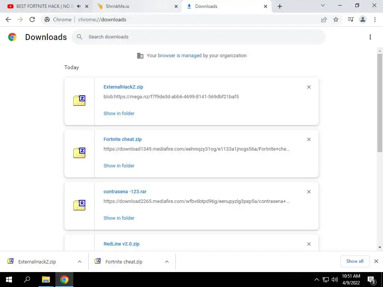Viewport: 383px width, 287px height.
Task: Remove contrasena -123.rar from the list
Action: [309, 192]
